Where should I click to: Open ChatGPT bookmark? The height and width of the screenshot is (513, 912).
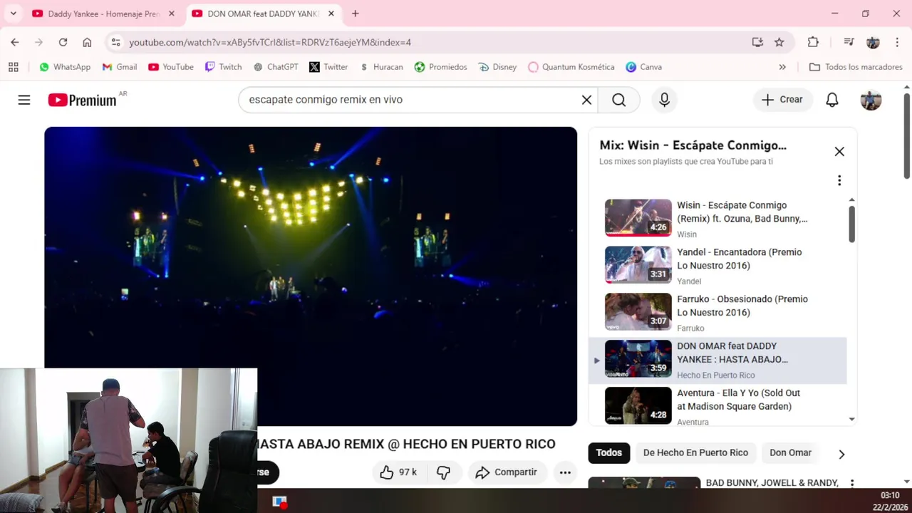(276, 67)
